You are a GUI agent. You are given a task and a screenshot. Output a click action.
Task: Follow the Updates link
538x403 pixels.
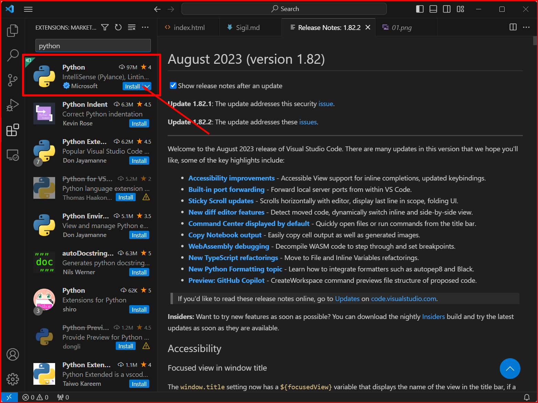[x=347, y=299]
